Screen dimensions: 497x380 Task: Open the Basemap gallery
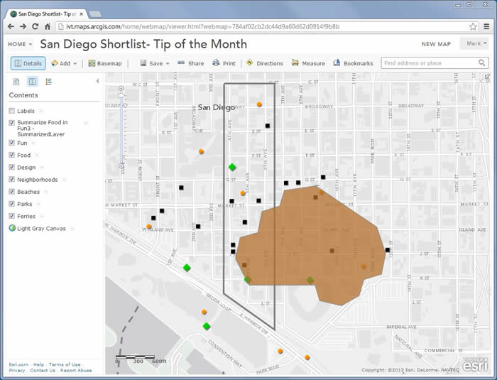point(105,63)
